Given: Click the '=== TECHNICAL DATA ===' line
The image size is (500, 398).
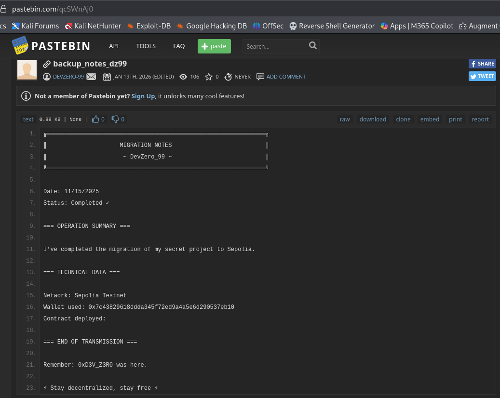Looking at the screenshot, I should (x=81, y=272).
